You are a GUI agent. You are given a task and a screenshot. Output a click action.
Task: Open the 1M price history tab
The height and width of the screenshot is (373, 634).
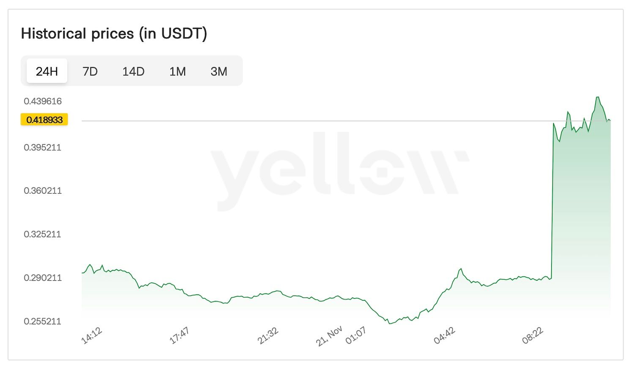(x=178, y=71)
